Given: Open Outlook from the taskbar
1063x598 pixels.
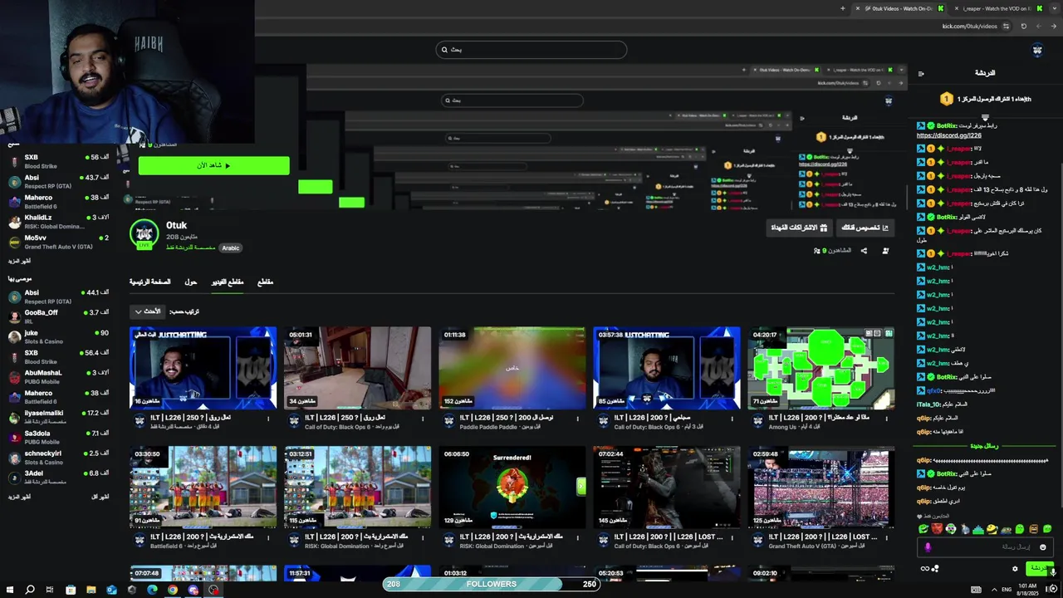Looking at the screenshot, I should (111, 590).
